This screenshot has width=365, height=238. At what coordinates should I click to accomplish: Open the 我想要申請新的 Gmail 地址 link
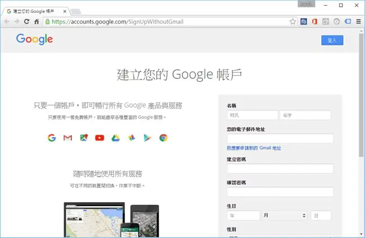(254, 148)
